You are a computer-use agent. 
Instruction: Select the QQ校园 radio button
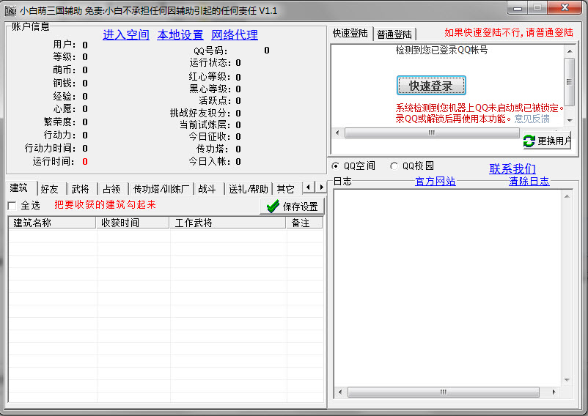pos(394,166)
